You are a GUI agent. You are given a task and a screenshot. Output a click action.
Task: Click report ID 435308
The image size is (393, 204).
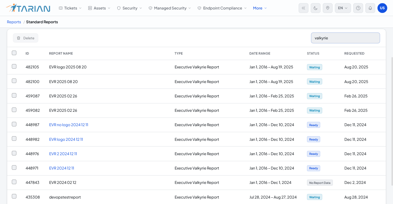click(x=33, y=197)
